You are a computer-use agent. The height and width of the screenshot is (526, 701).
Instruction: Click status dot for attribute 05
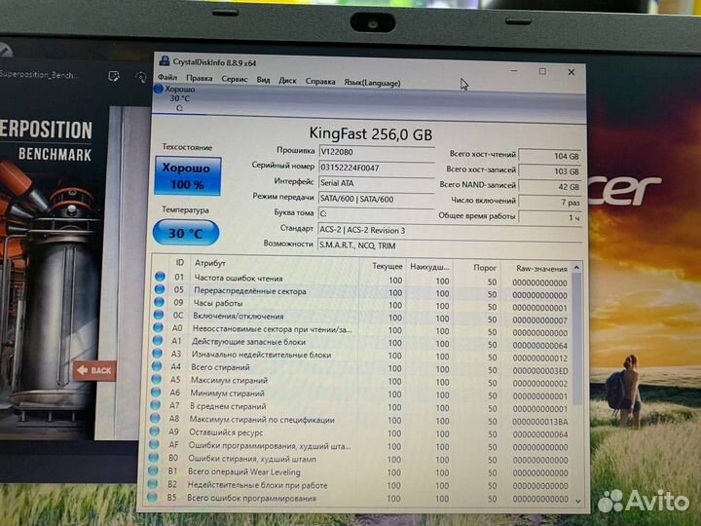160,289
